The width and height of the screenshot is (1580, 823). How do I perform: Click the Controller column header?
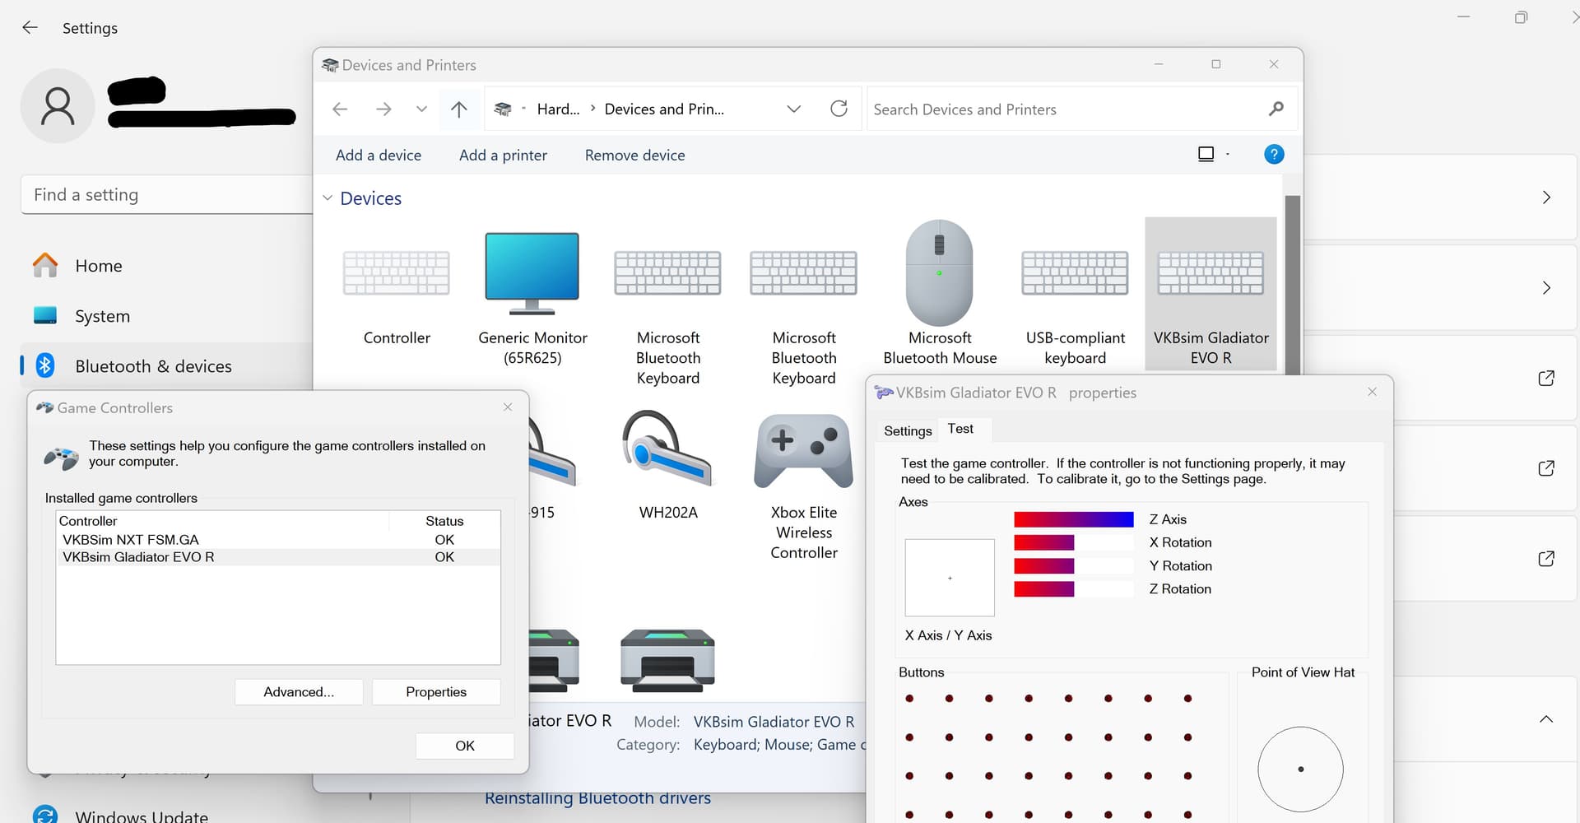pos(222,521)
